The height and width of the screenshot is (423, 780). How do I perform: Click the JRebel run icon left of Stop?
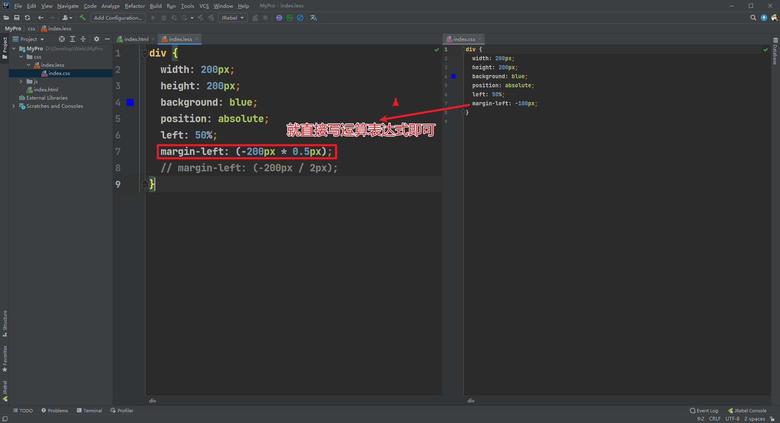click(x=255, y=18)
